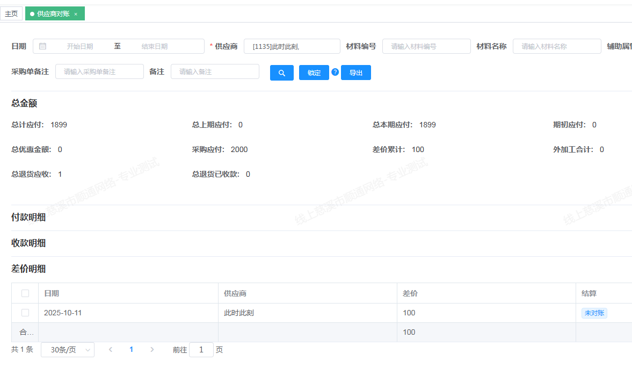632x368 pixels.
Task: Open the 30条/页 page size dropdown
Action: pyautogui.click(x=67, y=350)
